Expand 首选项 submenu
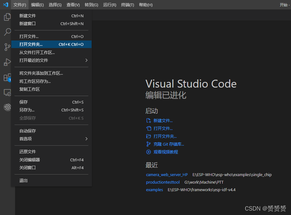The height and width of the screenshot is (215, 291). [x=51, y=139]
